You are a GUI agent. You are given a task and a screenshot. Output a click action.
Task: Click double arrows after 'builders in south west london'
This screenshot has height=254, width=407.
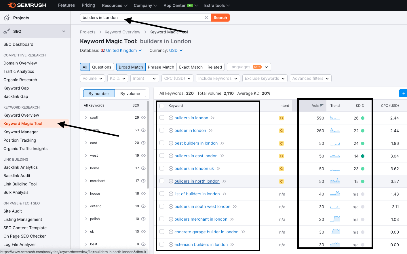click(235, 206)
